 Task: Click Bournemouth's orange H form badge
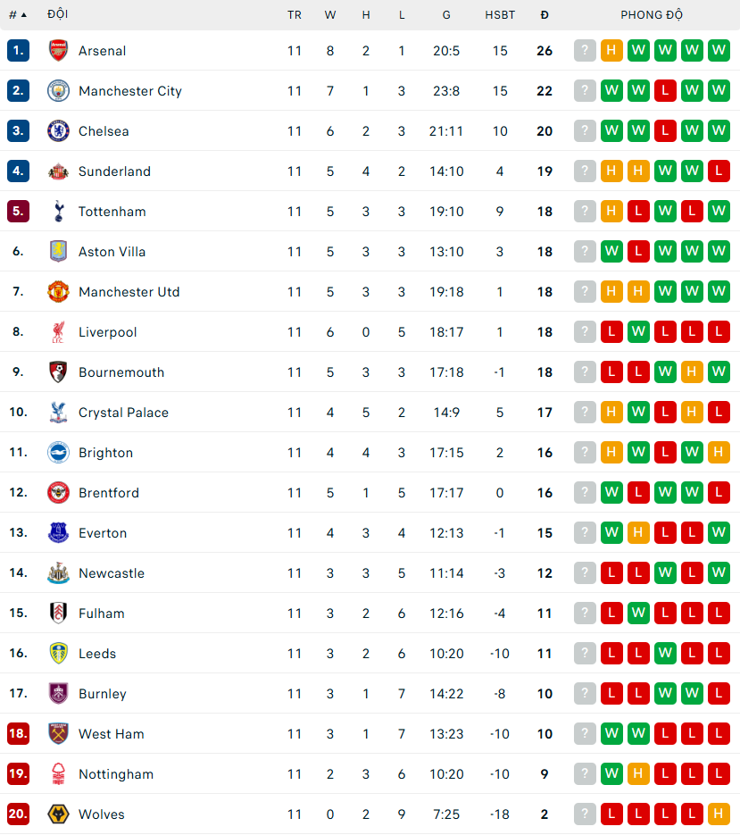click(692, 372)
